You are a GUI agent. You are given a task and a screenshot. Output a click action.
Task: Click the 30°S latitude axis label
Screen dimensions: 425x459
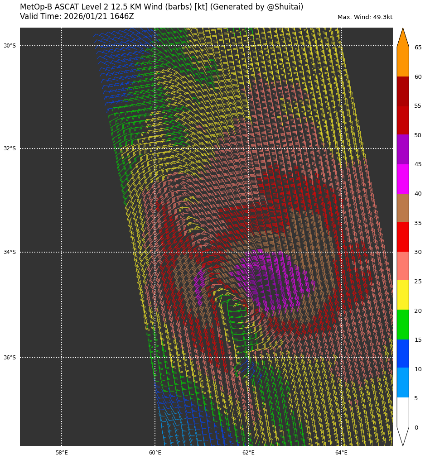pos(10,46)
